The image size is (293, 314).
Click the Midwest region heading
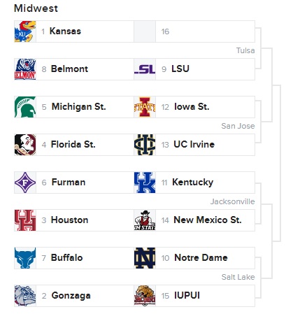36,8
